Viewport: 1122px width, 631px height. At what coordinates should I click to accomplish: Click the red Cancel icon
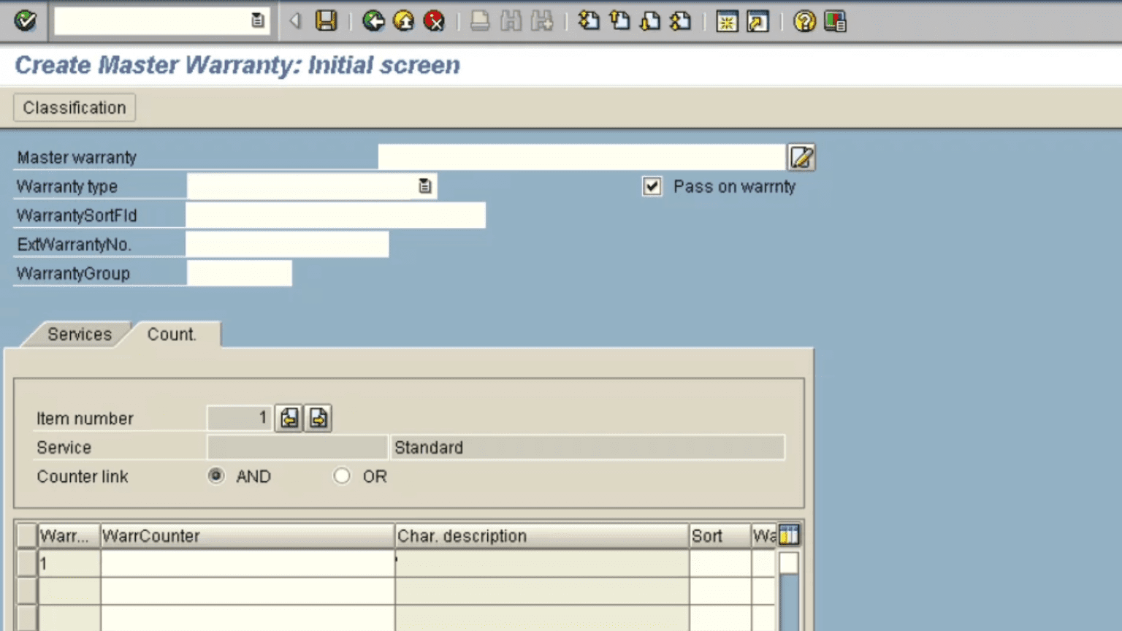point(434,20)
